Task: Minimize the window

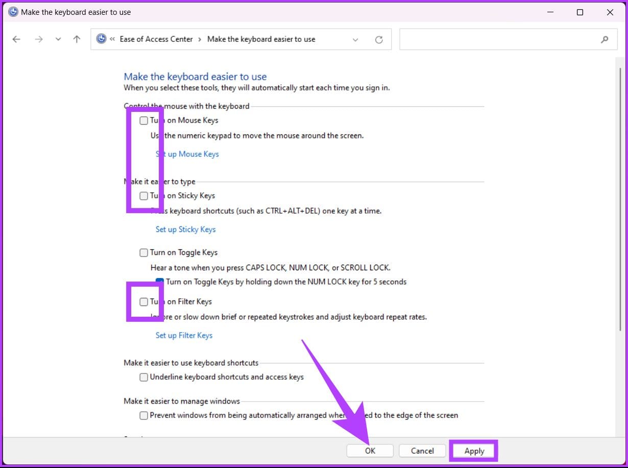Action: (550, 12)
